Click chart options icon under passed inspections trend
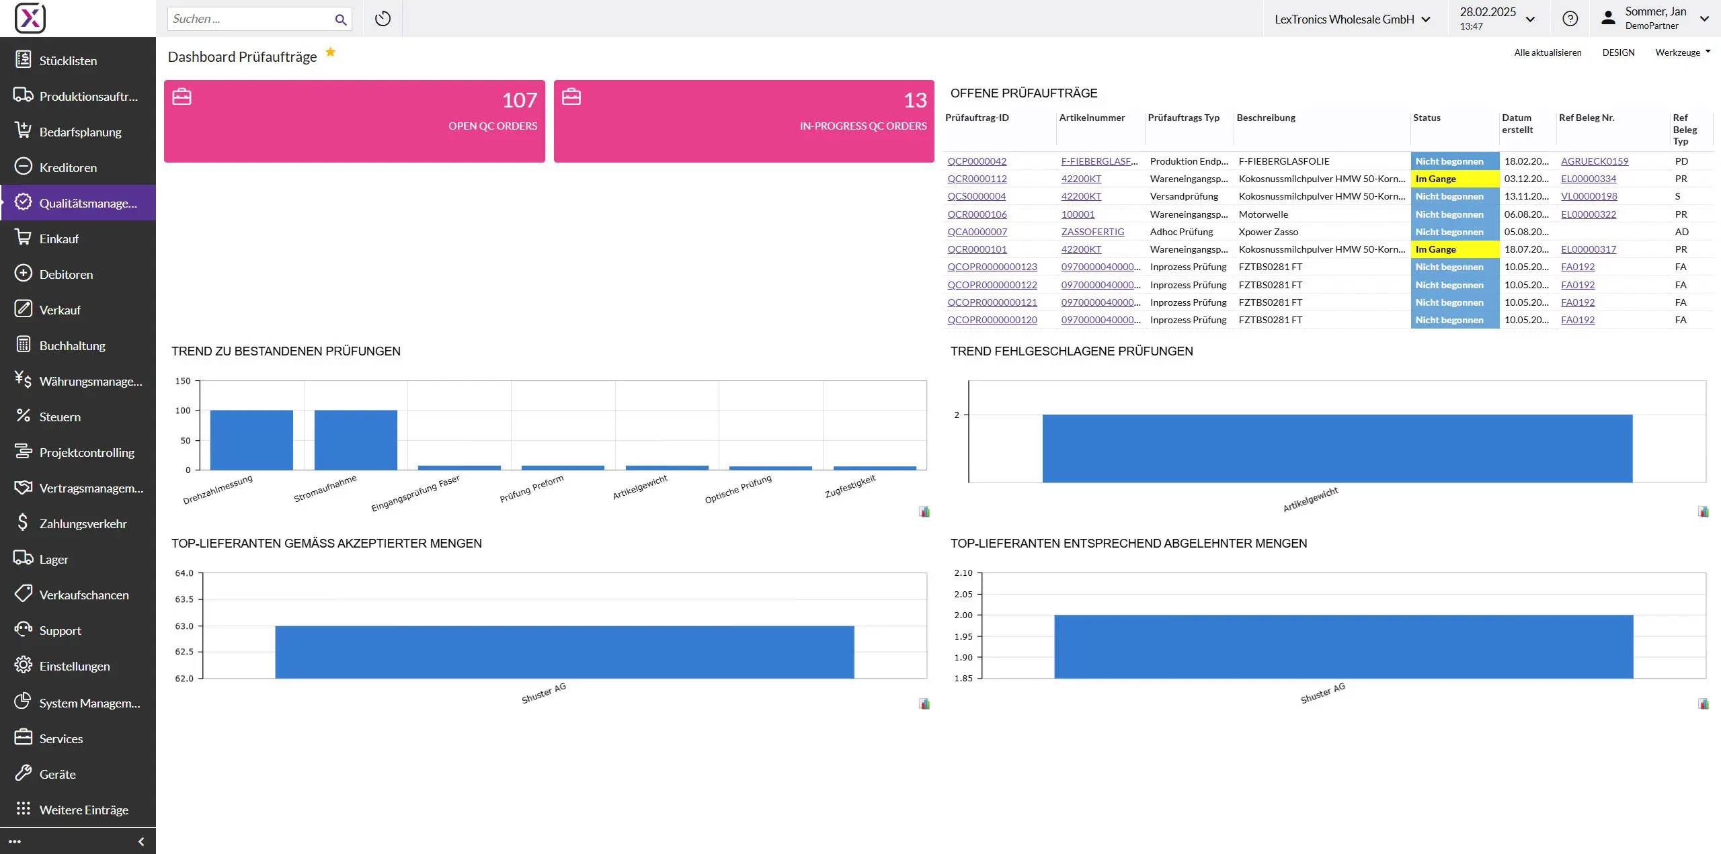The height and width of the screenshot is (854, 1721). tap(924, 512)
